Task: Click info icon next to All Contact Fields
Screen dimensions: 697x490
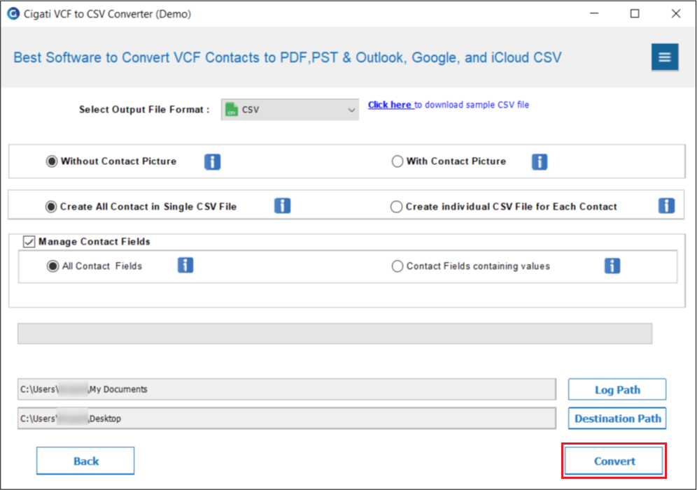Action: pyautogui.click(x=185, y=266)
